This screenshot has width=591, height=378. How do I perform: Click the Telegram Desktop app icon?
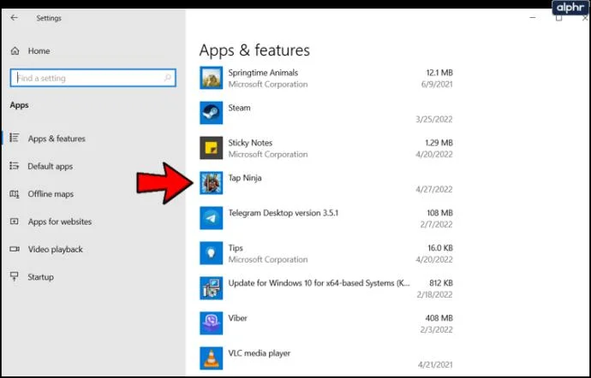click(211, 218)
